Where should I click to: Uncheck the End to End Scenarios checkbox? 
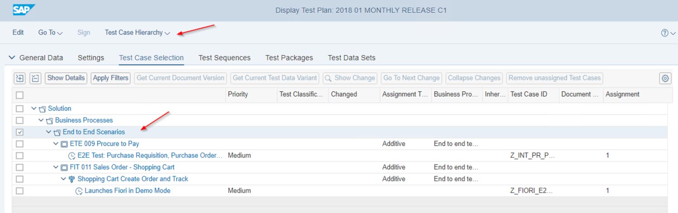click(19, 132)
